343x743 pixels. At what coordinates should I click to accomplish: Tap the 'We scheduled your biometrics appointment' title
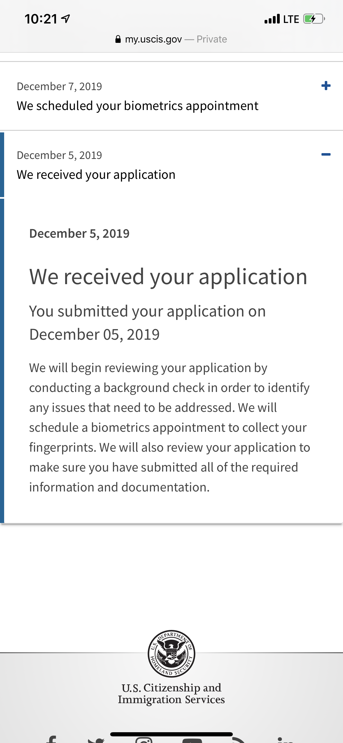point(138,106)
